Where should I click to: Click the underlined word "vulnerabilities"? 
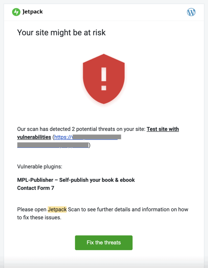tap(34, 137)
